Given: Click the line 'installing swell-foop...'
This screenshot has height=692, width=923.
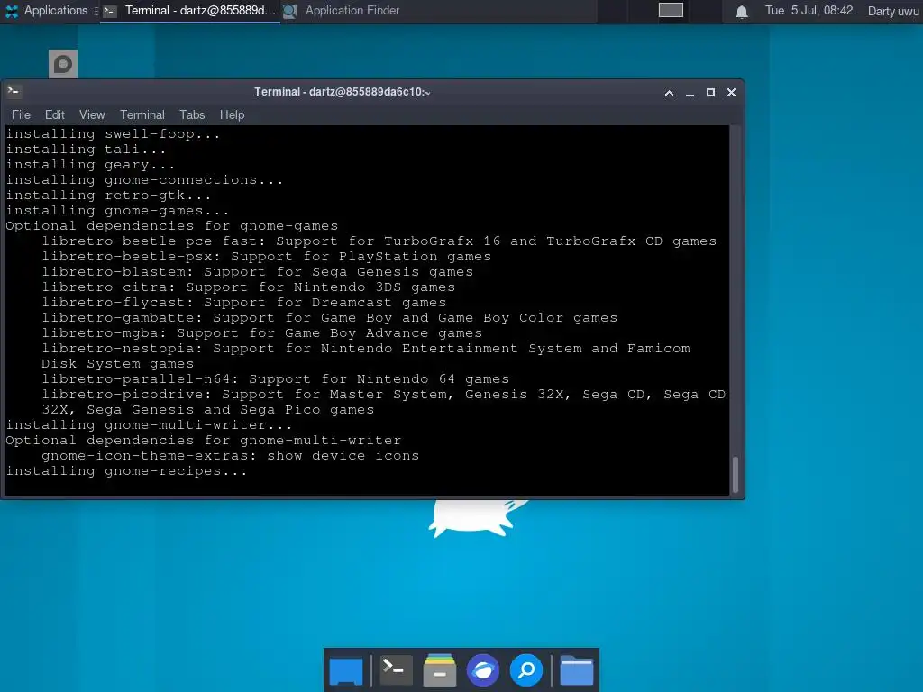Looking at the screenshot, I should (x=113, y=134).
